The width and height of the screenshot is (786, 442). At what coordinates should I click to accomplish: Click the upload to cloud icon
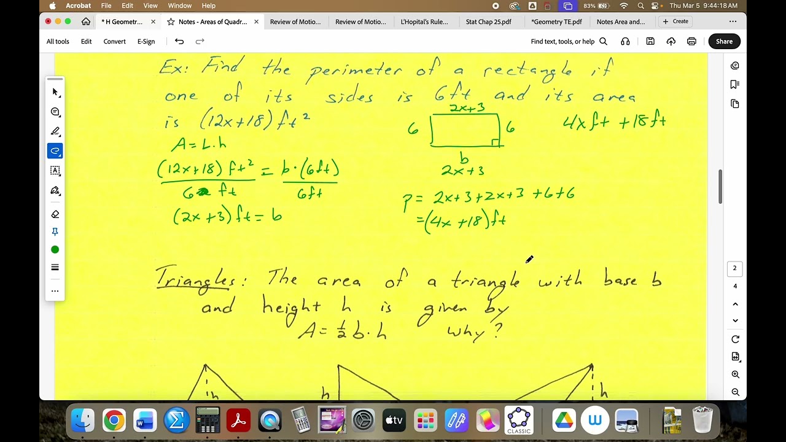pos(671,41)
